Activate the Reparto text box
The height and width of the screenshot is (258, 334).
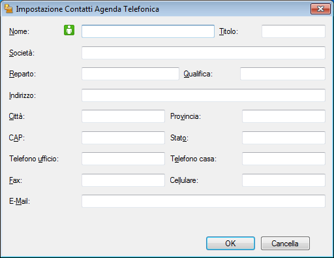(130, 74)
